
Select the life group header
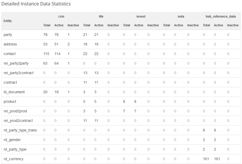(x=101, y=17)
